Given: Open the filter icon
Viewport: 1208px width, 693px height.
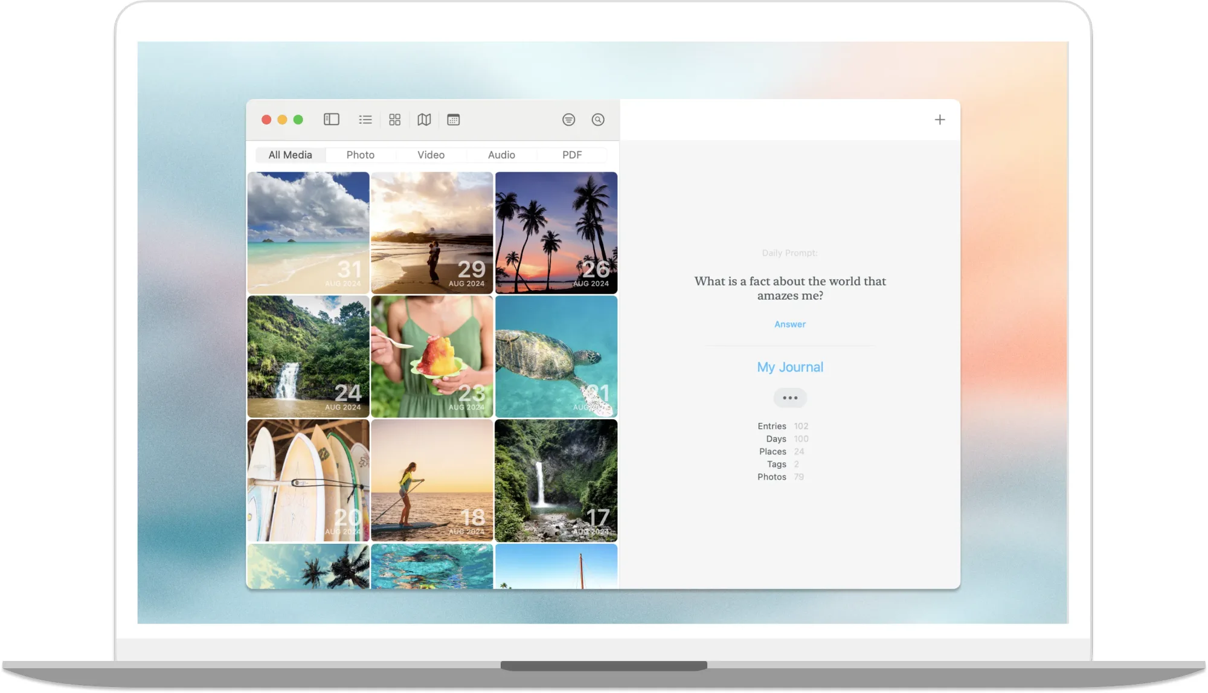Looking at the screenshot, I should pos(568,120).
